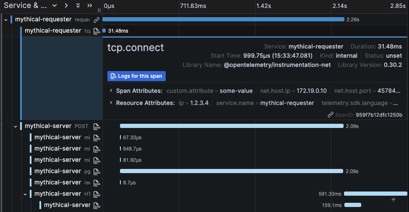Open log icon for the 159.1ms span
The height and width of the screenshot is (212, 409).
click(x=96, y=205)
